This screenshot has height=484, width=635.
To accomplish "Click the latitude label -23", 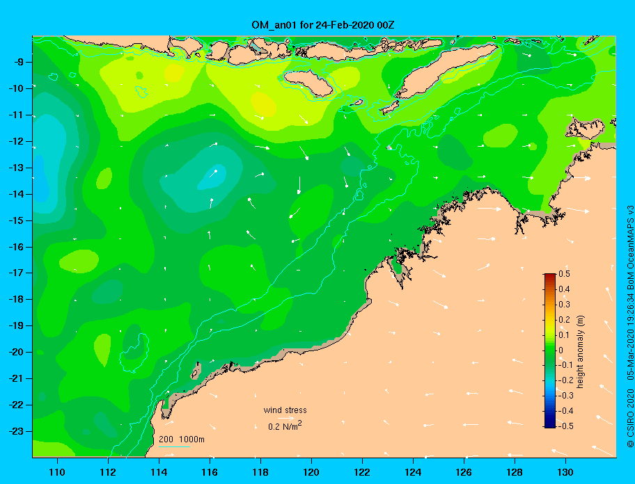I will click(17, 431).
